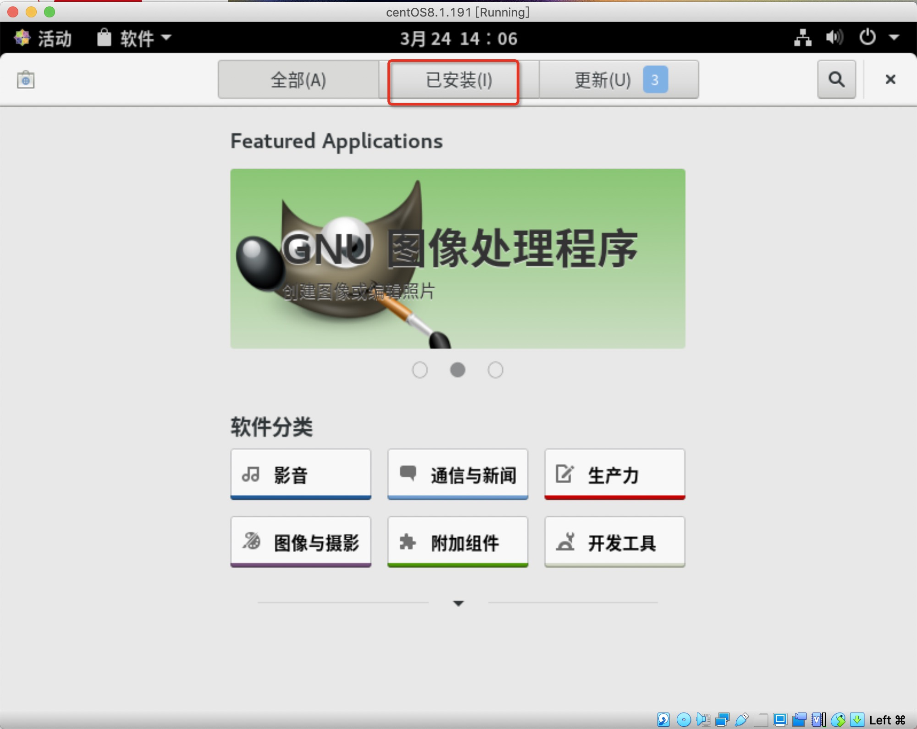This screenshot has height=729, width=917.
Task: Open the 开发工具 developer tools category
Action: coord(614,542)
